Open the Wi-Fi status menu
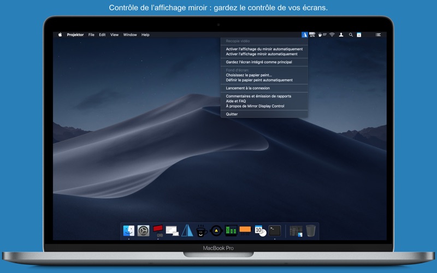This screenshot has height=273, width=437. (x=332, y=35)
